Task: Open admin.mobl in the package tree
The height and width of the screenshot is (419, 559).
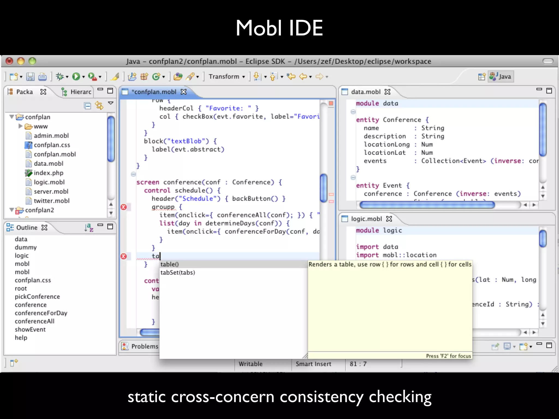Action: coord(51,136)
